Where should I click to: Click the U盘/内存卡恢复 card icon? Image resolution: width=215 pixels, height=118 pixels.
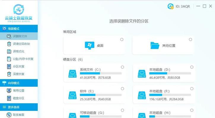click(x=9, y=59)
